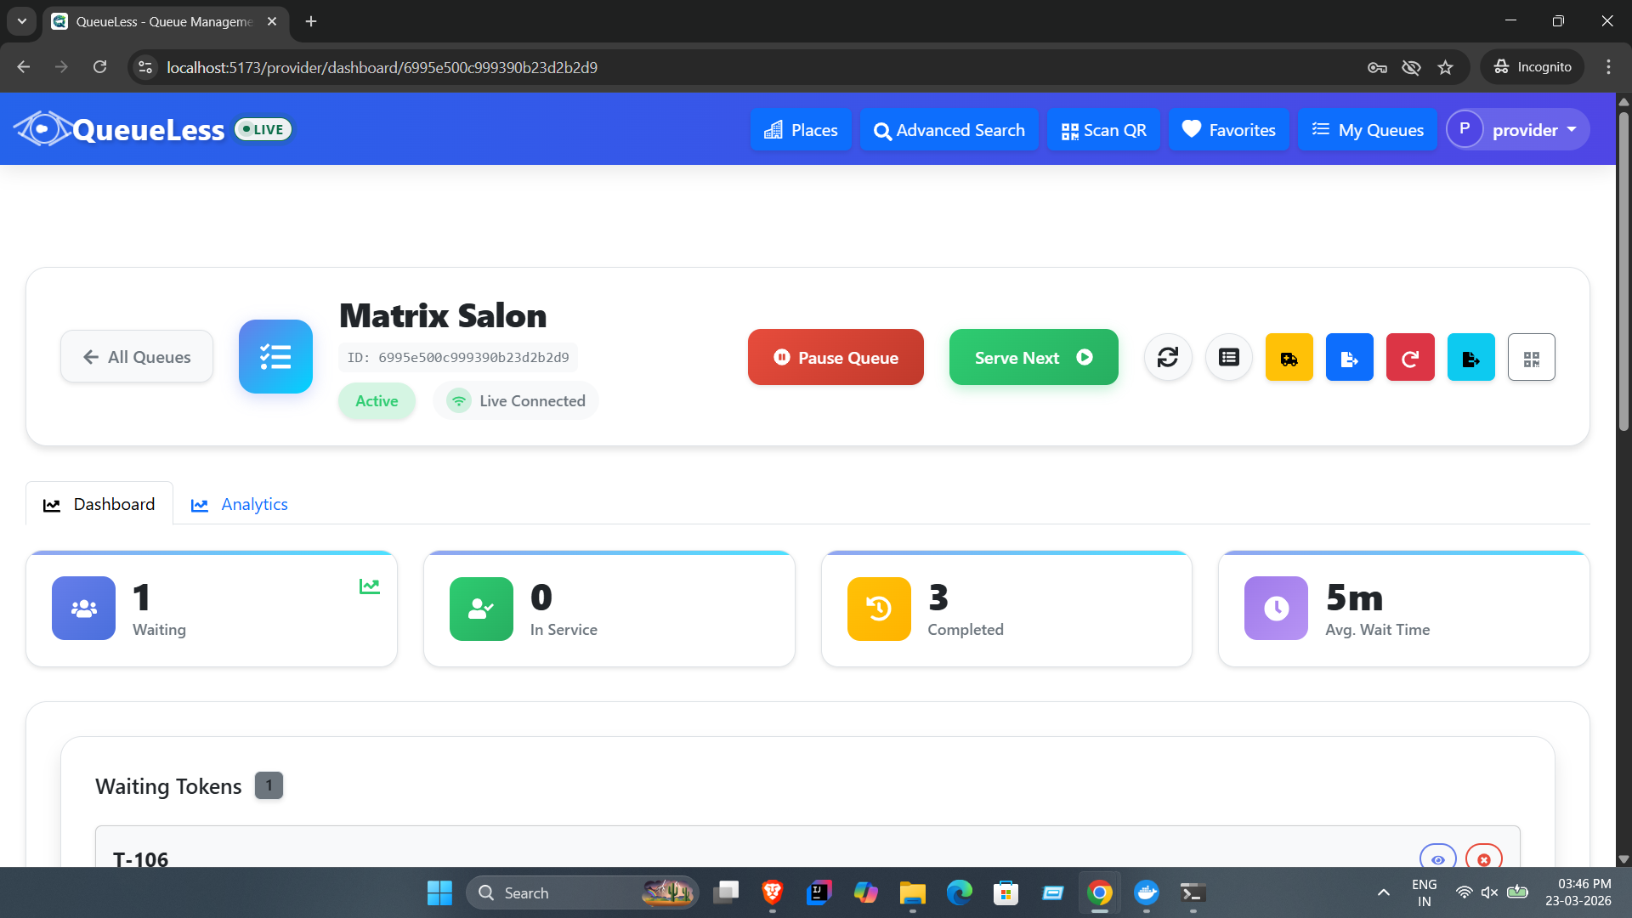Viewport: 1632px width, 918px height.
Task: Click the Serve Next button
Action: (x=1033, y=357)
